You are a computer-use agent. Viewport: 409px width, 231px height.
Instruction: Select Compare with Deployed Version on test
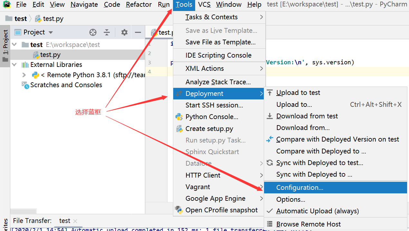338,139
